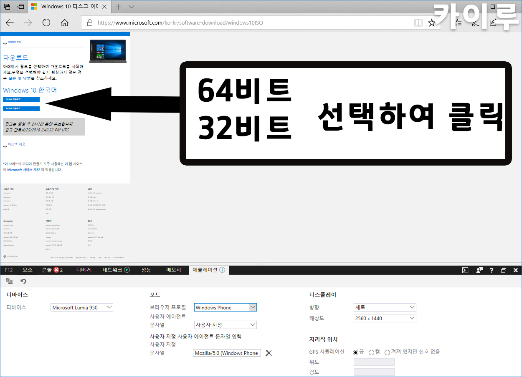Click the browser Refresh button
The width and height of the screenshot is (522, 377).
(46, 23)
